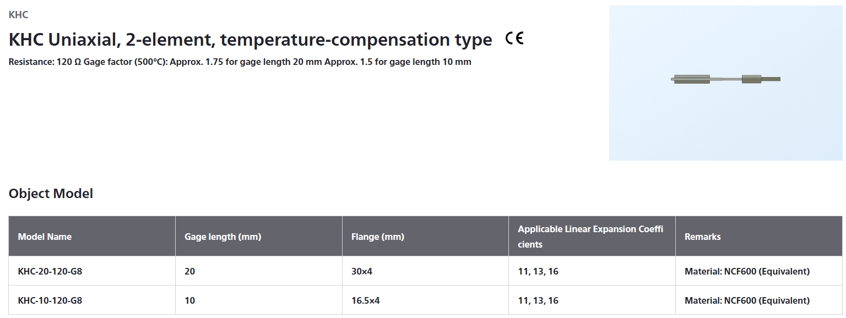846x318 pixels.
Task: Click Applicable Linear Expansion Coefficients header
Action: (590, 237)
